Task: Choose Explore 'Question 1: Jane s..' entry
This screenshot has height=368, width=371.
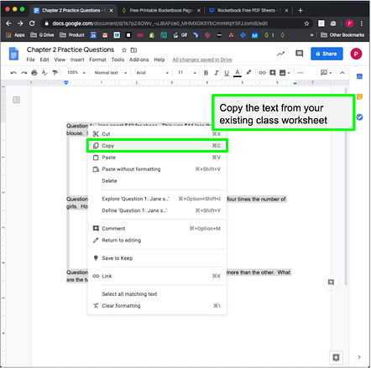Action: (157, 199)
